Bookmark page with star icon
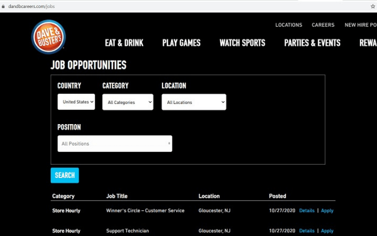377x236 pixels. coord(373,7)
